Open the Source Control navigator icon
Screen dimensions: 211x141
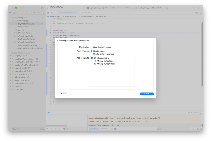[14, 13]
